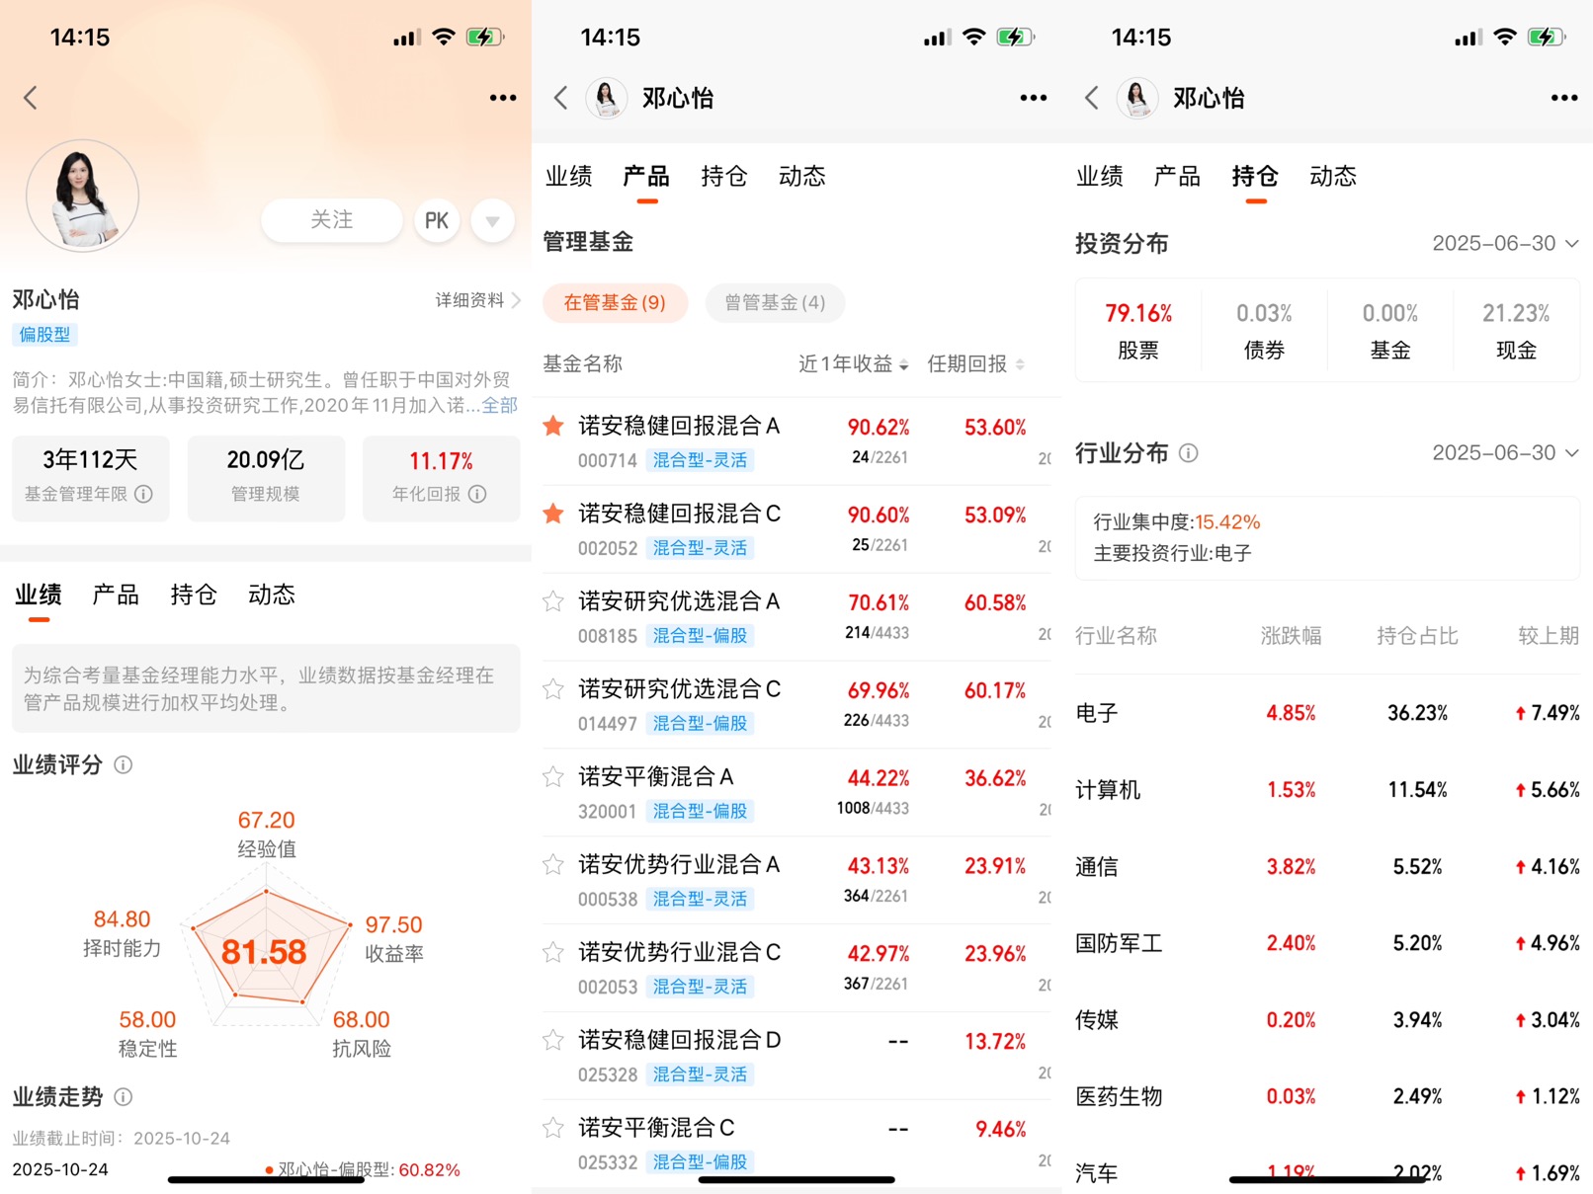The image size is (1593, 1194).
Task: Open 详细资料 chevron link
Action: [478, 300]
